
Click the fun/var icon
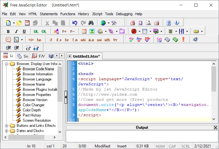[x=159, y=40]
